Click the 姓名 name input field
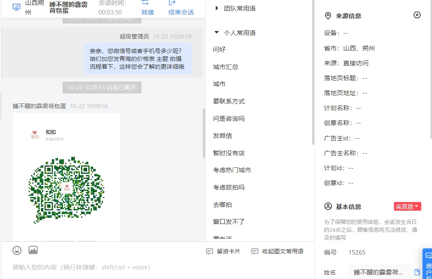This screenshot has width=432, height=279. pyautogui.click(x=380, y=272)
